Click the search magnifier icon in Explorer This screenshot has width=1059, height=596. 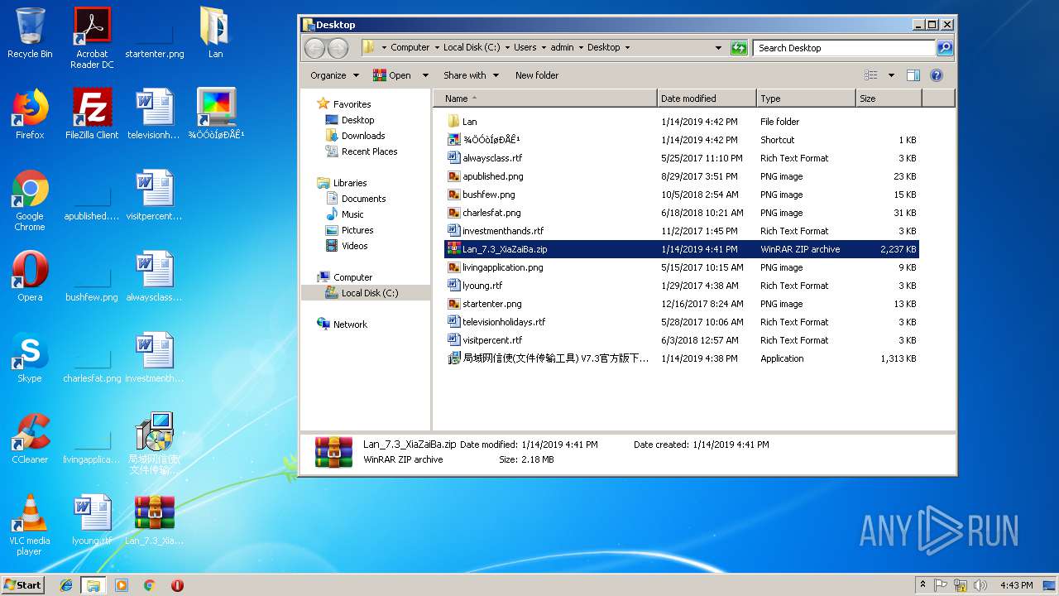[944, 48]
